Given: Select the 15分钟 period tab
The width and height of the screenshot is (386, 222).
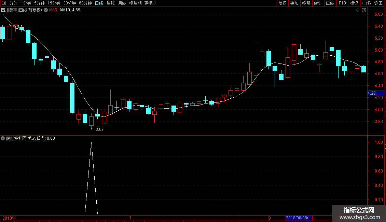Looking at the screenshot, I should click(x=54, y=3).
